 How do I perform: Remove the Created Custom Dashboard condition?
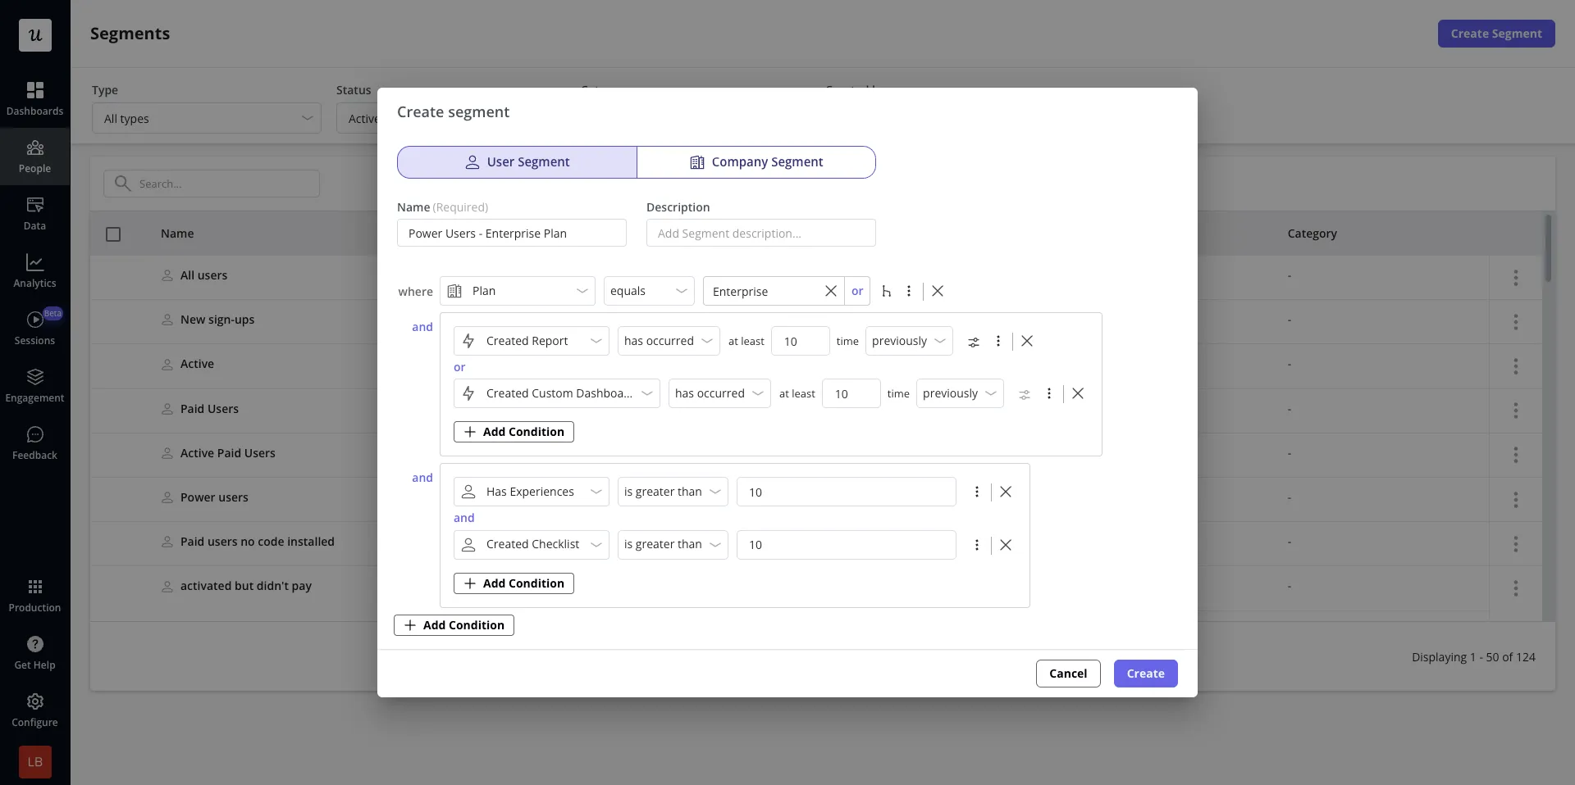click(x=1078, y=394)
